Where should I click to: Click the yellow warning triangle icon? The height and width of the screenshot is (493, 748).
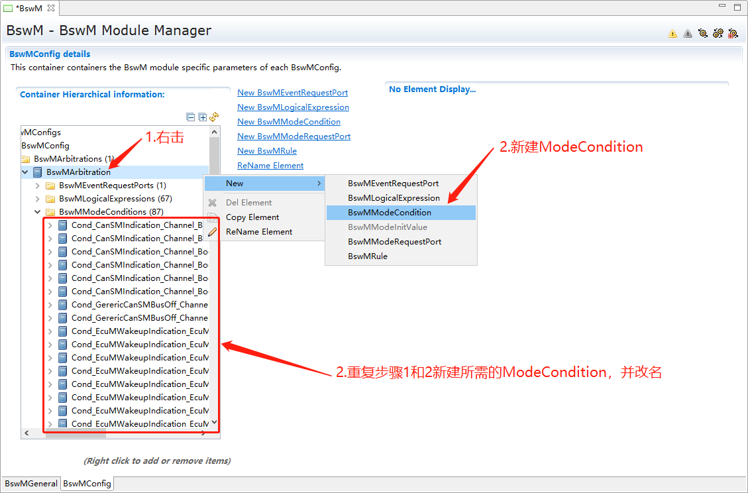point(672,33)
